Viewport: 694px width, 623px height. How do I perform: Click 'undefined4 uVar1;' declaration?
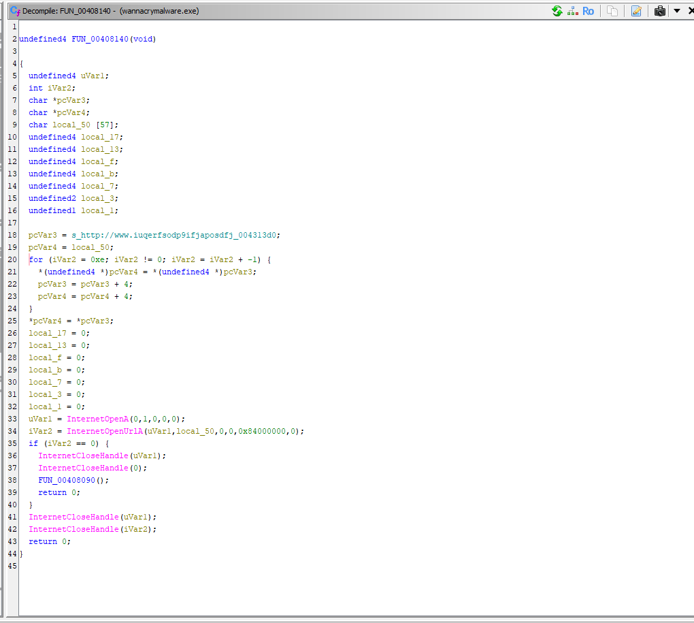click(x=69, y=76)
